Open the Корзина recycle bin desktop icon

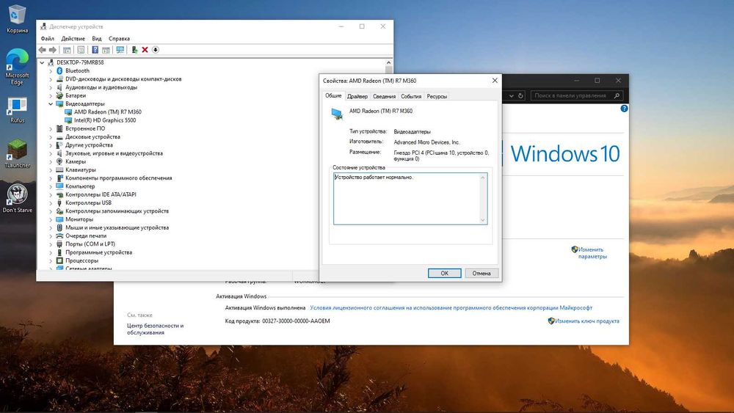click(x=18, y=19)
